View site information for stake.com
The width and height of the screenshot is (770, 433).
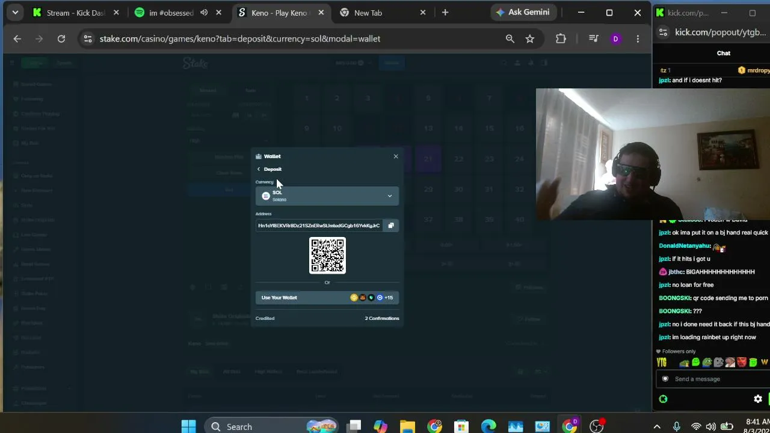pos(88,38)
